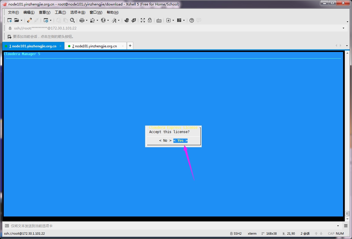Viewport: 352px width, 239px height.
Task: Open the 查看(V) menu
Action: [x=45, y=12]
